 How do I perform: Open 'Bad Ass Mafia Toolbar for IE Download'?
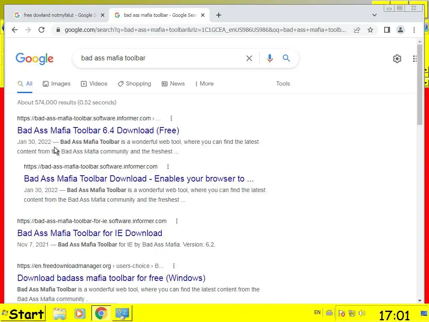point(90,233)
